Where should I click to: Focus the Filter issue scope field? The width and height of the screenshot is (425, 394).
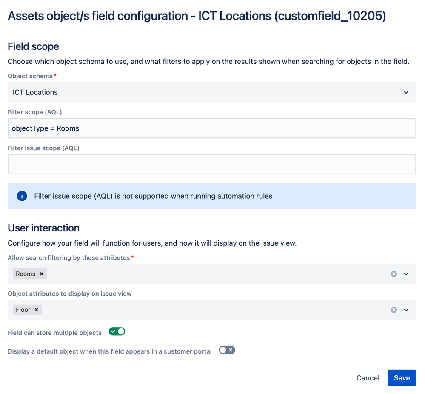(211, 164)
